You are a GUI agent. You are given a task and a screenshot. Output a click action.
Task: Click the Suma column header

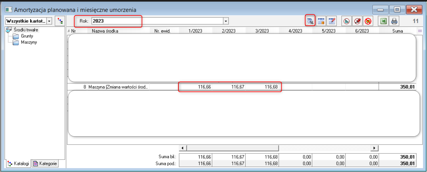[398, 31]
